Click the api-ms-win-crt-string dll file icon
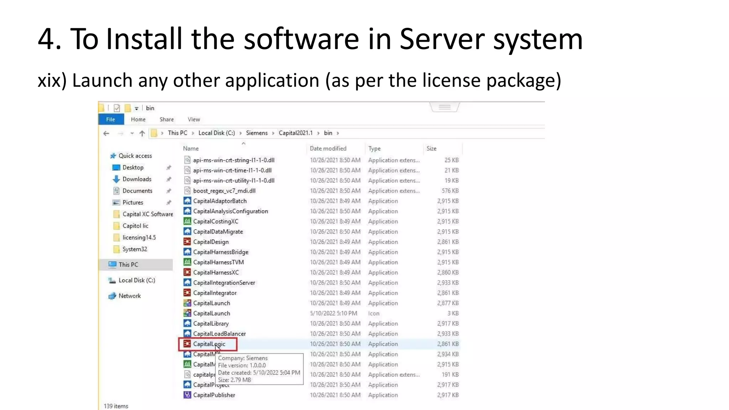The height and width of the screenshot is (410, 729). [x=187, y=160]
